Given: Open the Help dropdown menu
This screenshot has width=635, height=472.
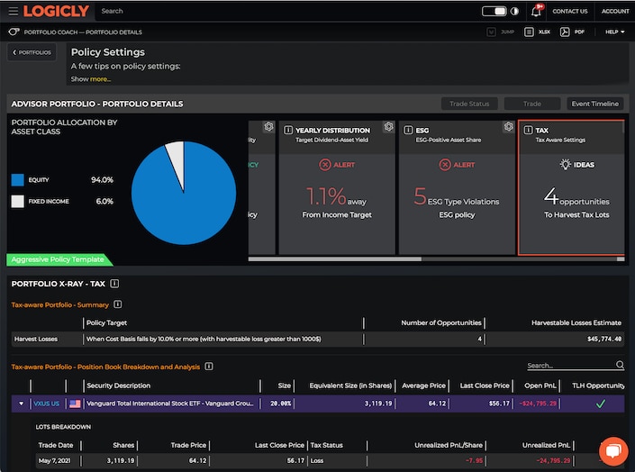Looking at the screenshot, I should coord(615,32).
